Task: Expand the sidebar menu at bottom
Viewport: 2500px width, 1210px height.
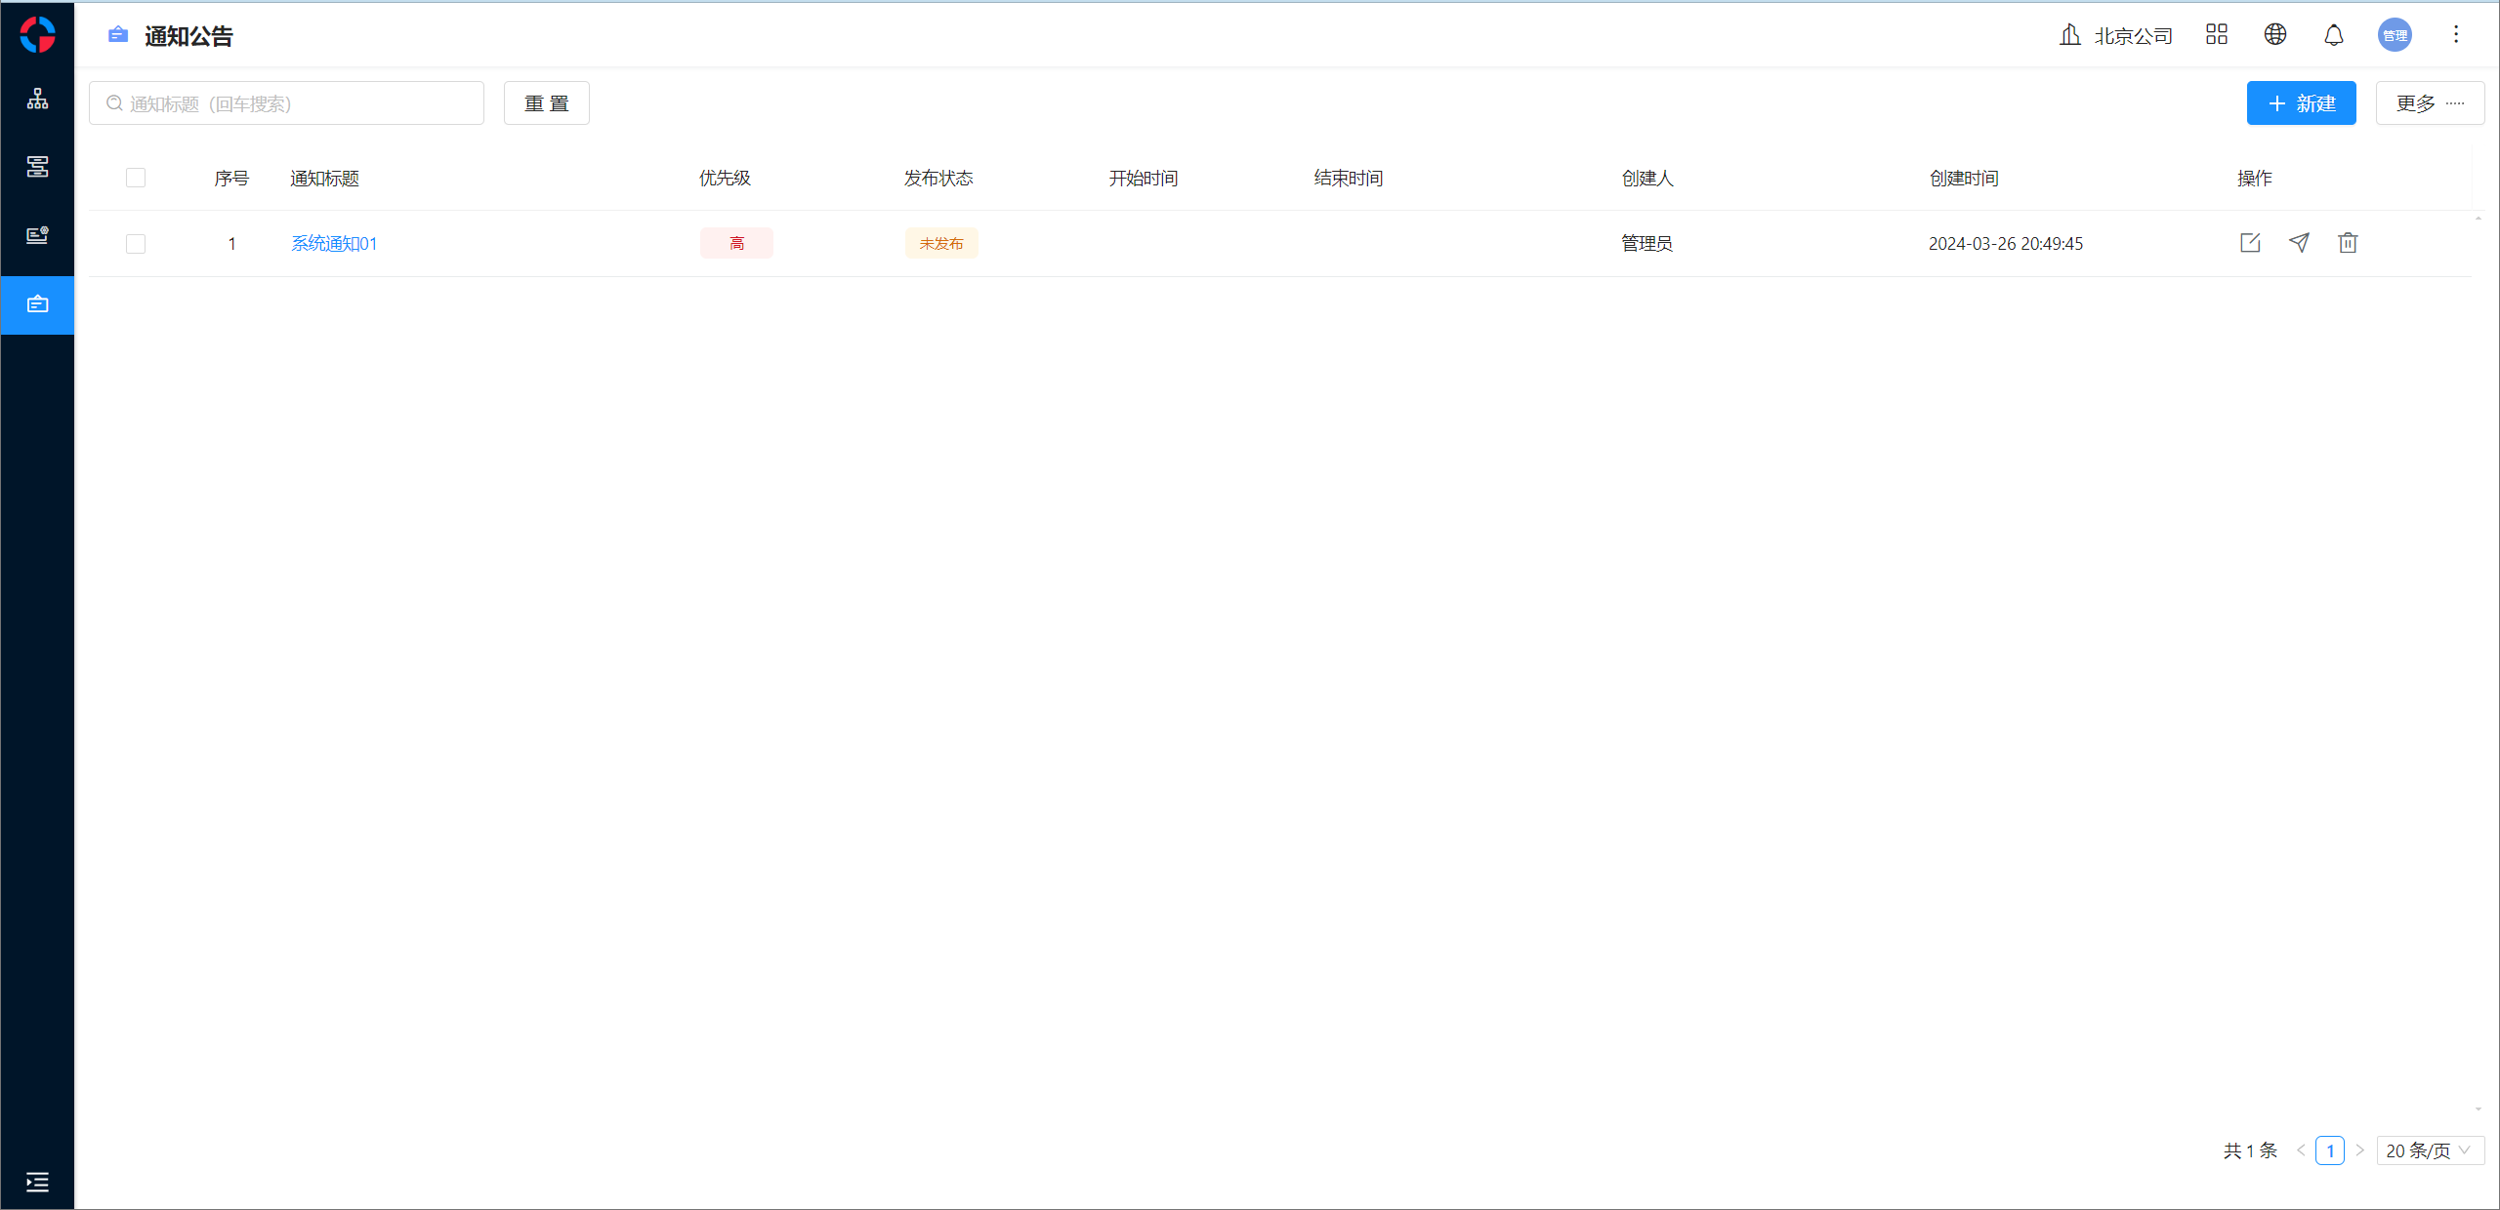Action: point(37,1182)
